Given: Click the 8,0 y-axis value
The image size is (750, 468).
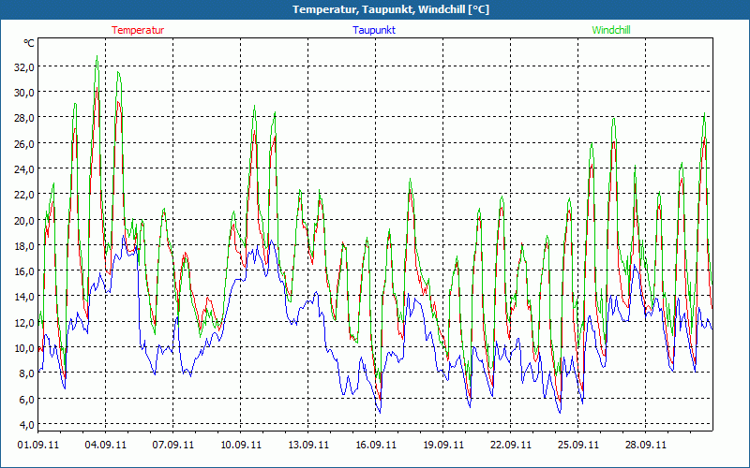Looking at the screenshot, I should point(27,373).
